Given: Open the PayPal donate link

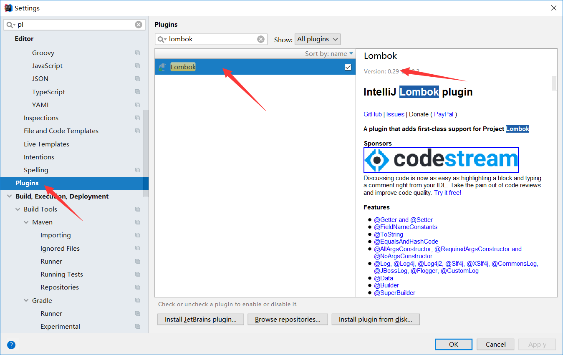Looking at the screenshot, I should tap(444, 114).
